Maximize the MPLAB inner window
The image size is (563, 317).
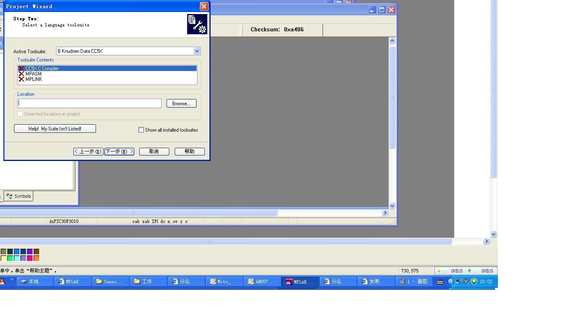coord(382,10)
